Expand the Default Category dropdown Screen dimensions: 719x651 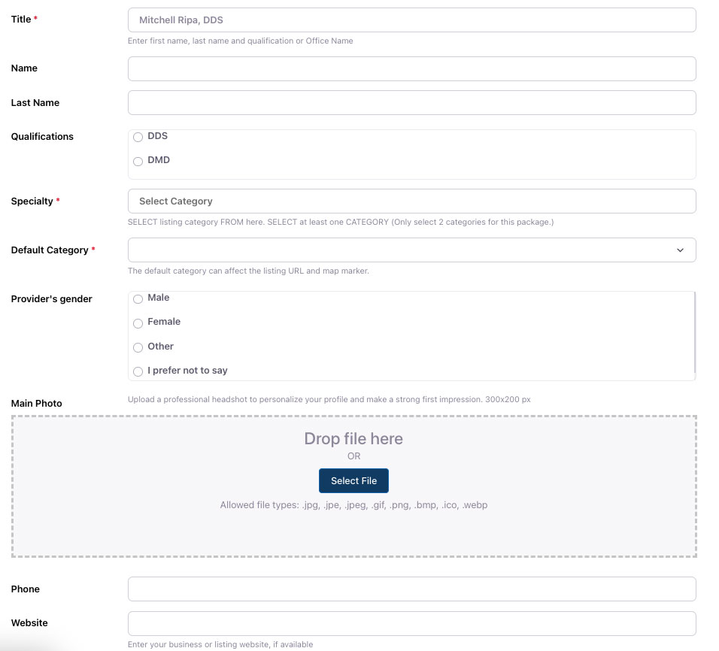click(411, 250)
